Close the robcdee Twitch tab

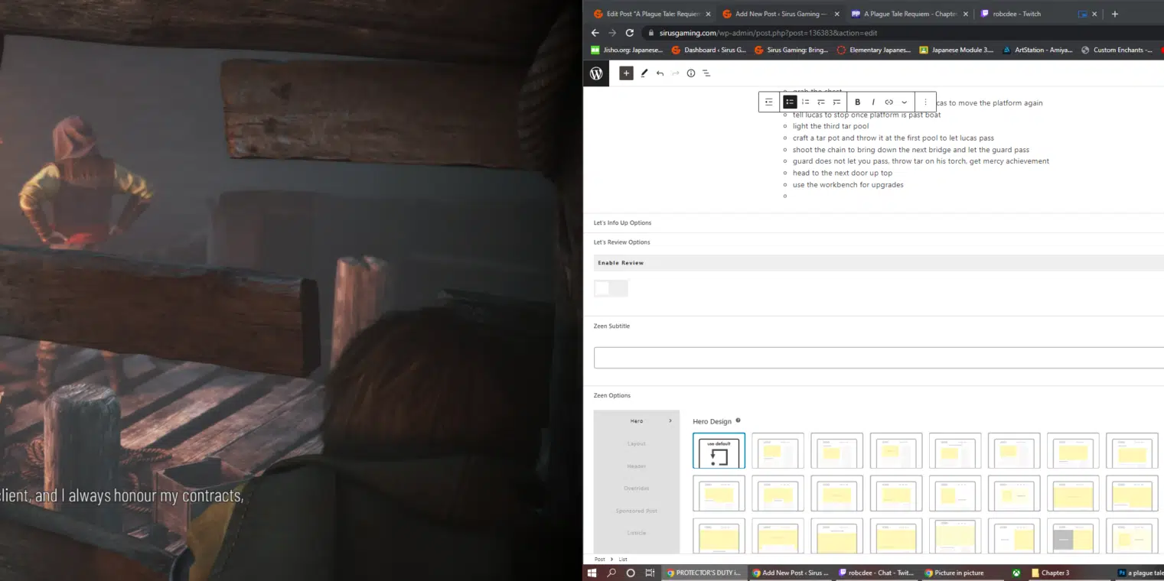pos(1094,14)
